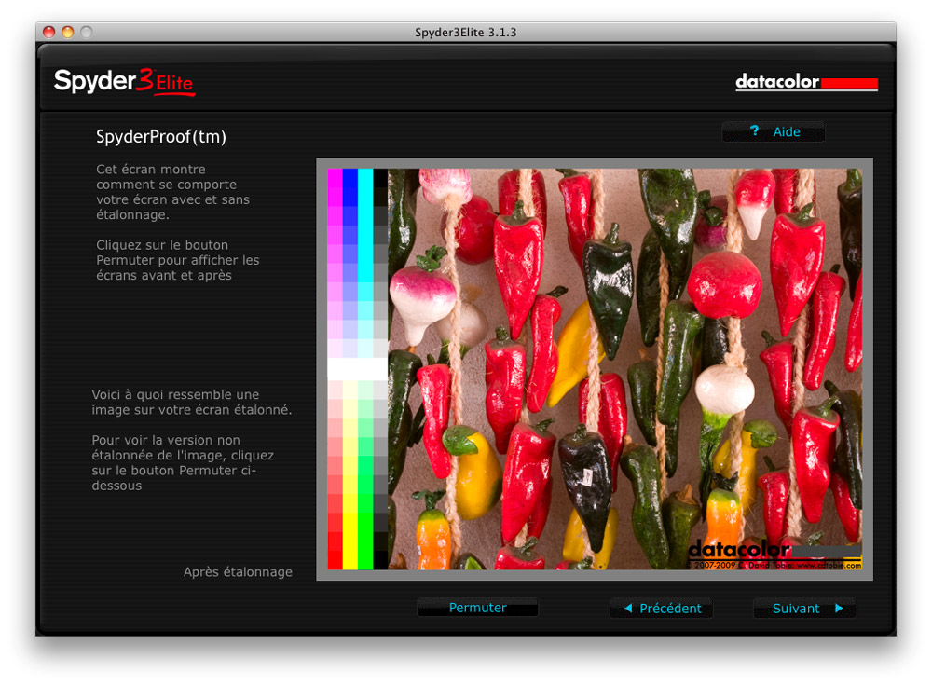Click the 'Cliquez sur le bouton Permuter' text

(x=178, y=260)
